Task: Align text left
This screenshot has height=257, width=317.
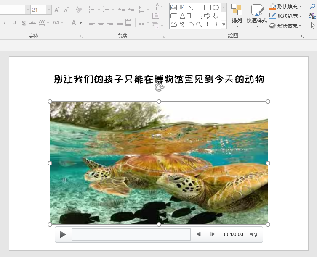Action: [92, 23]
